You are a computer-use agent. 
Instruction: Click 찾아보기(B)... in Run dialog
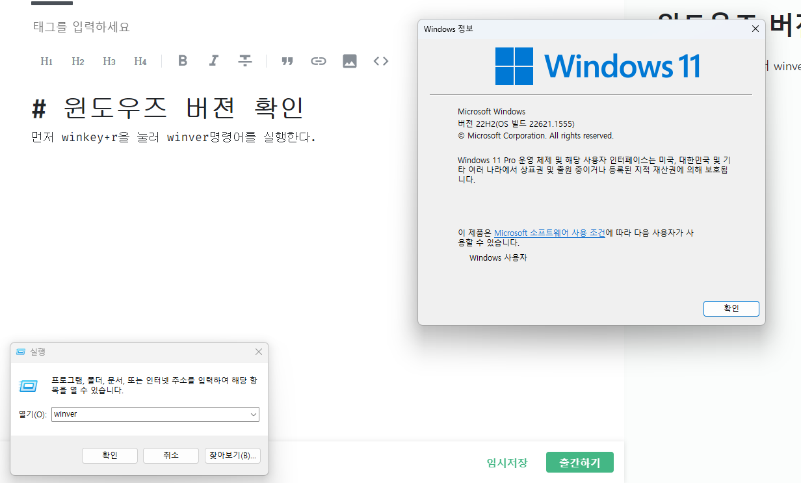click(x=233, y=455)
